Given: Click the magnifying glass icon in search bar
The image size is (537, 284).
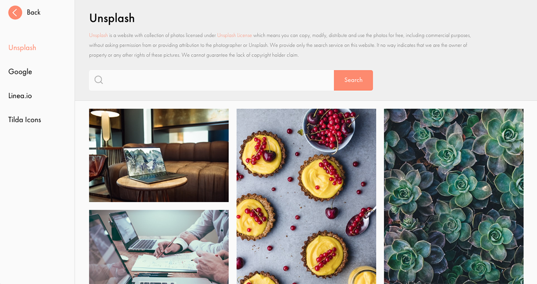Looking at the screenshot, I should 98,80.
